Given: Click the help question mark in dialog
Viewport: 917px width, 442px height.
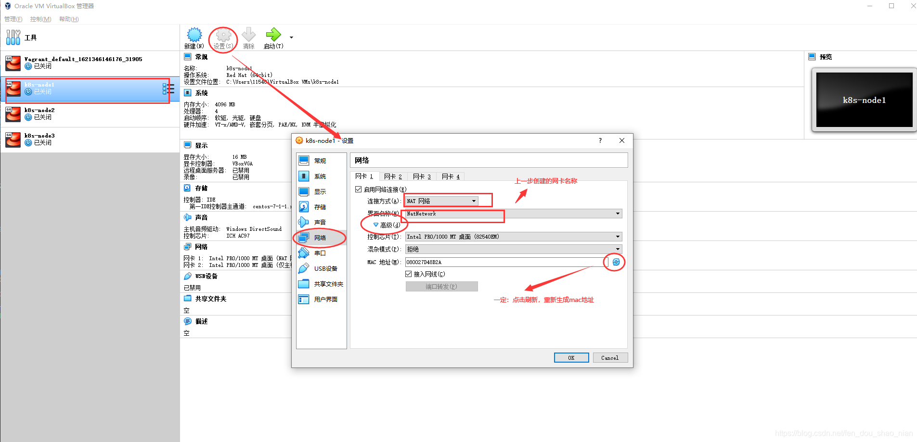Looking at the screenshot, I should tap(600, 140).
